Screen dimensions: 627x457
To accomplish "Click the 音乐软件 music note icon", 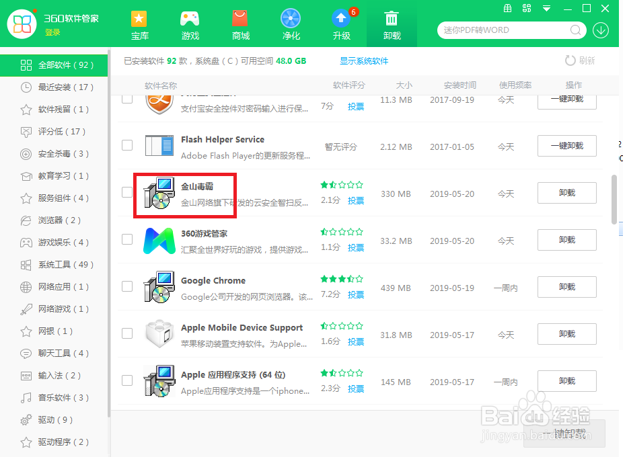I will 26,398.
